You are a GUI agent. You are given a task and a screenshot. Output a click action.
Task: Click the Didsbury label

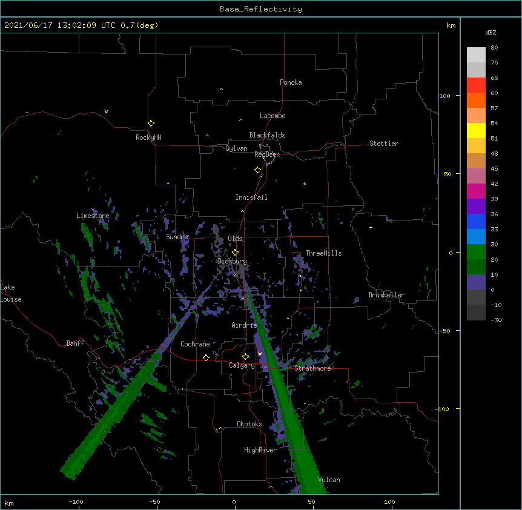233,261
